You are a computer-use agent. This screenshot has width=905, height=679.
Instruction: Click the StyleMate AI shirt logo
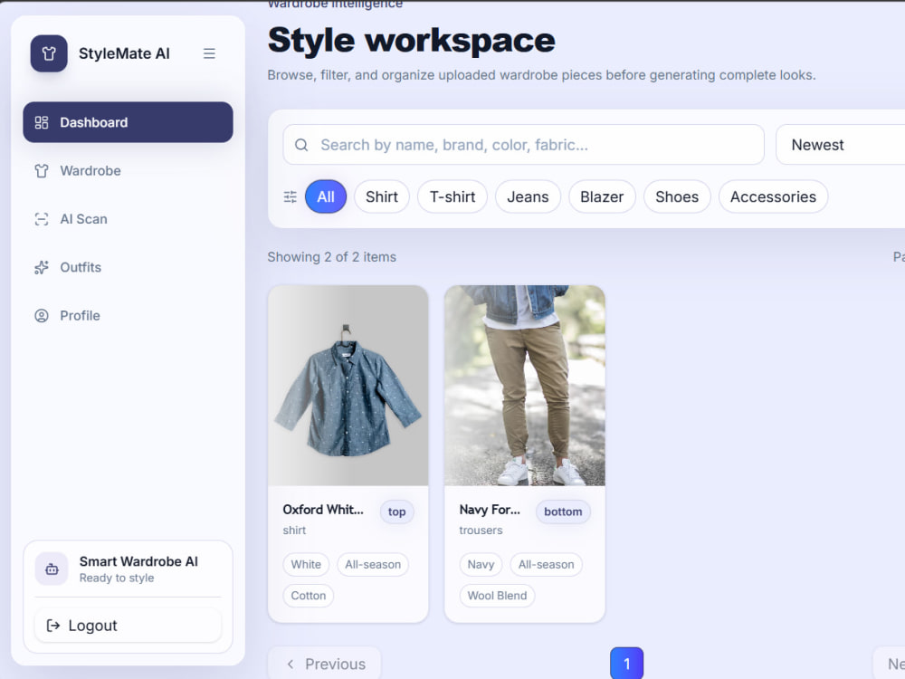point(49,53)
